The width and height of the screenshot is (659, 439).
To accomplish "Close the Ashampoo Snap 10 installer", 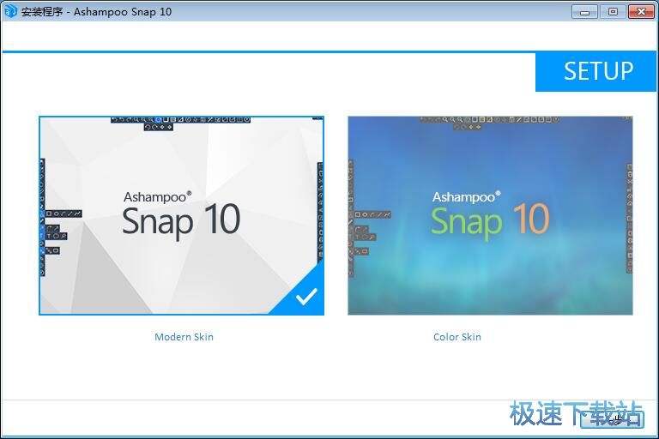I will (641, 12).
